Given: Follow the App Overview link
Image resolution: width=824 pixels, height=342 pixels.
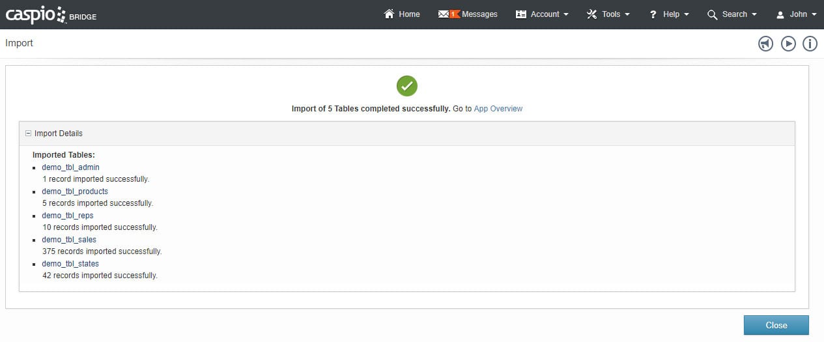Looking at the screenshot, I should click(498, 109).
